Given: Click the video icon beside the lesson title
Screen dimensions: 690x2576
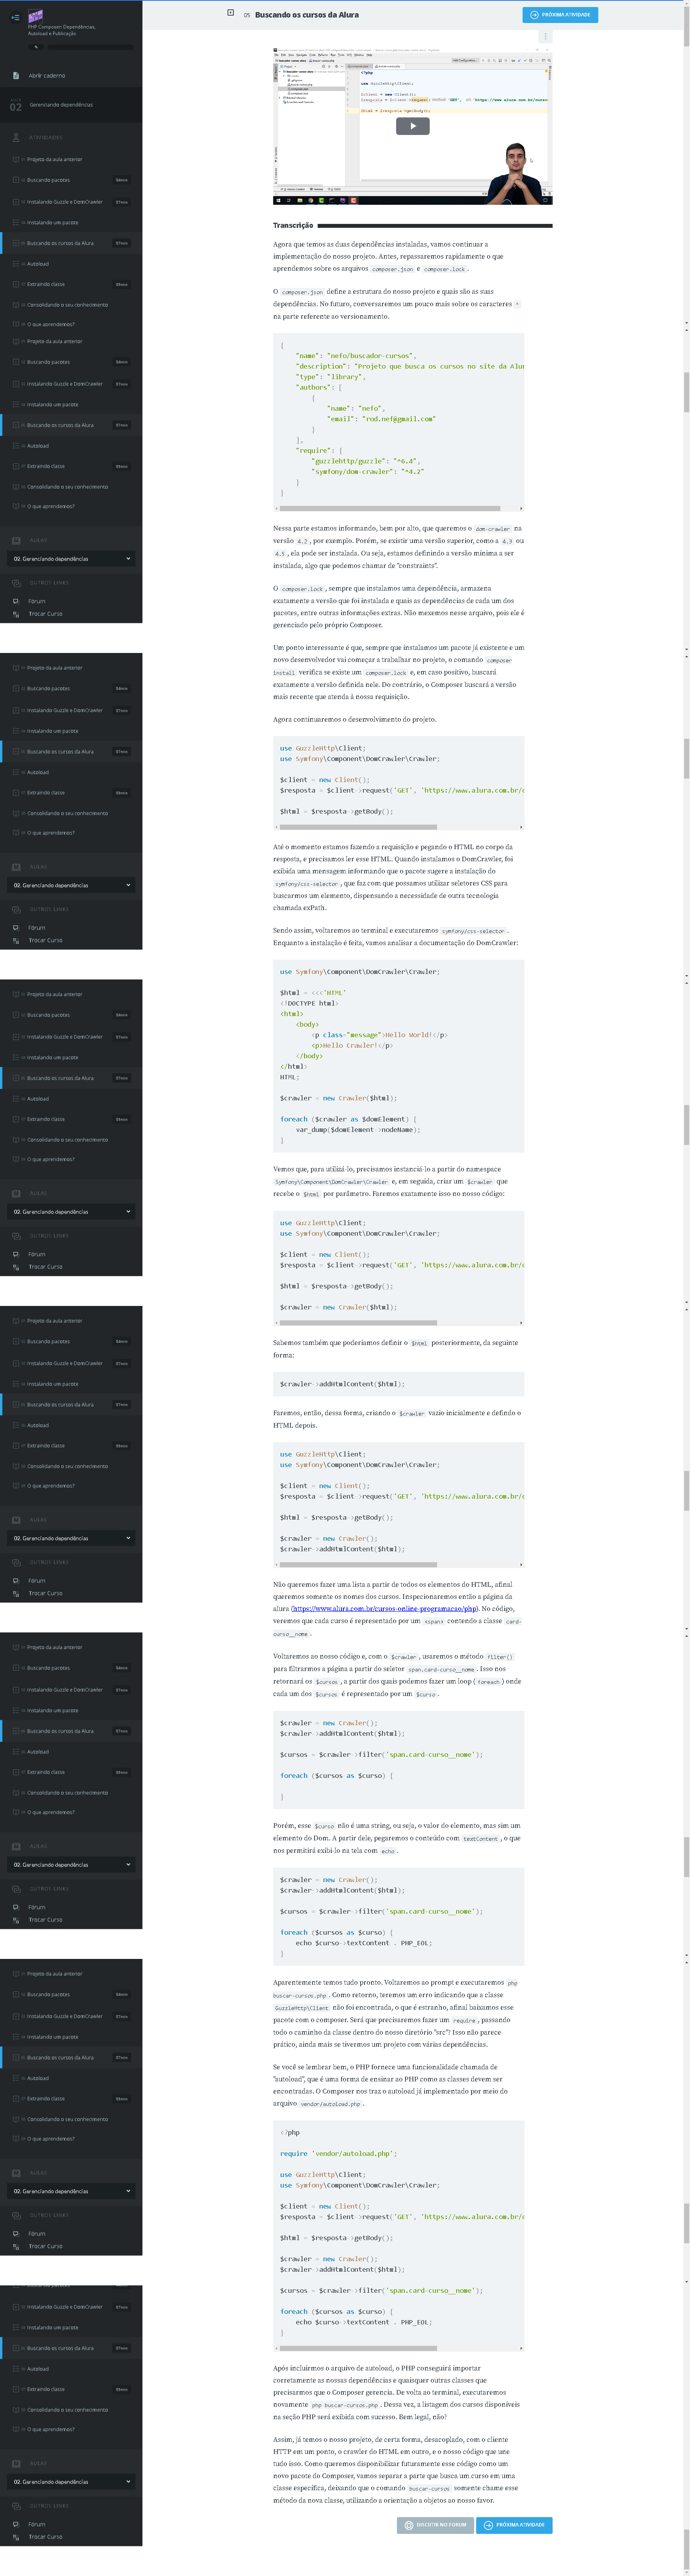Looking at the screenshot, I should coord(230,13).
